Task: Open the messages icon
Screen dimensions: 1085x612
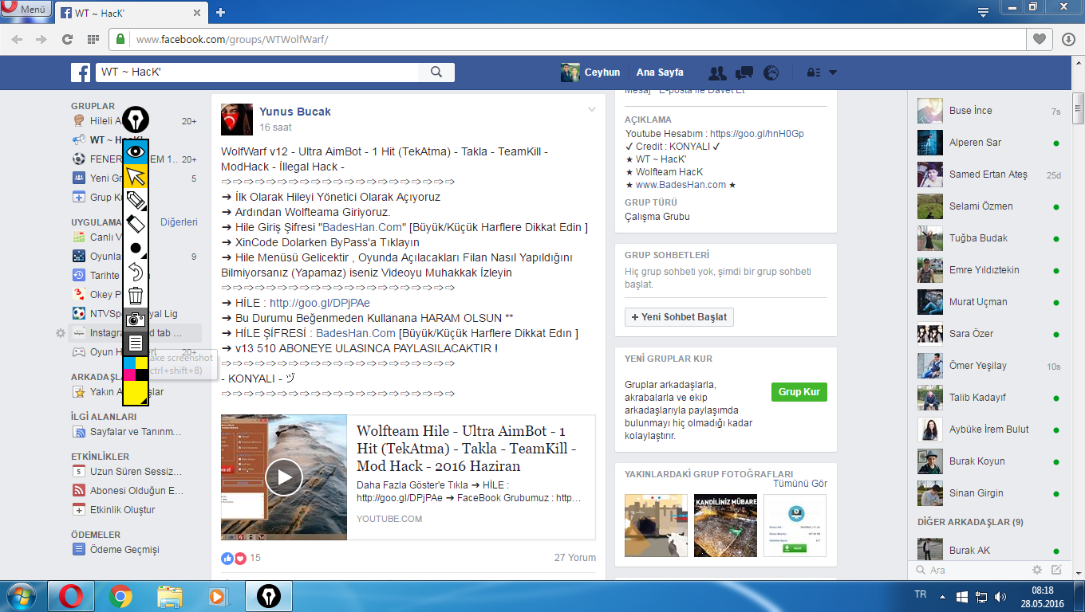Action: 744,73
